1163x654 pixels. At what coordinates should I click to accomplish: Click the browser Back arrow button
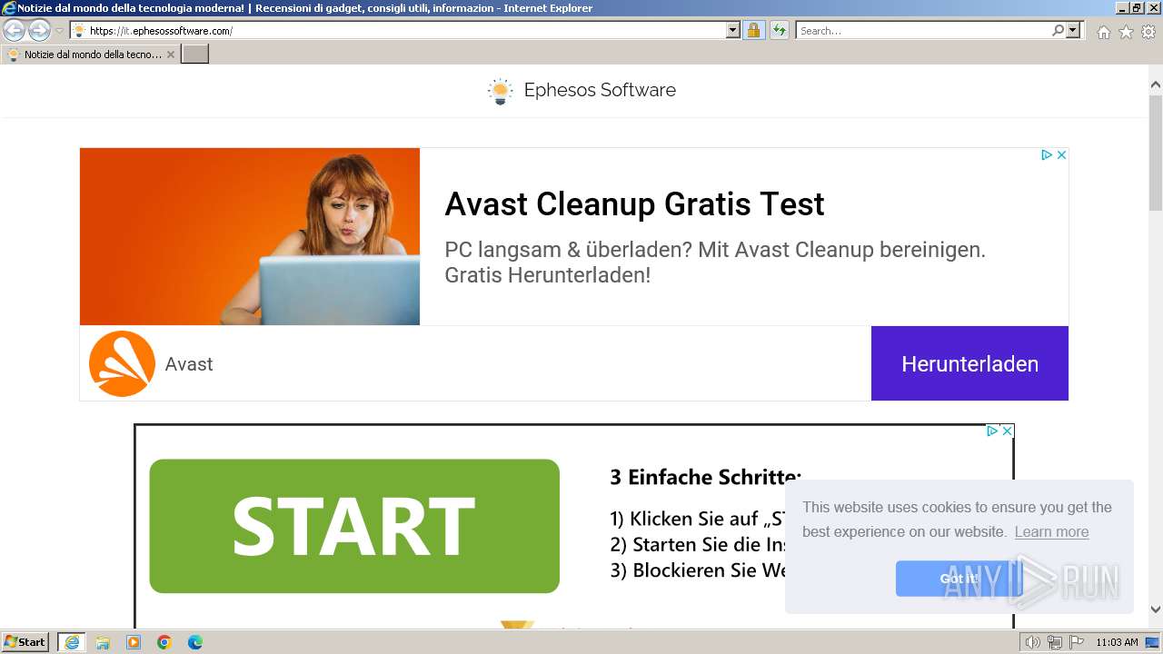tap(14, 31)
